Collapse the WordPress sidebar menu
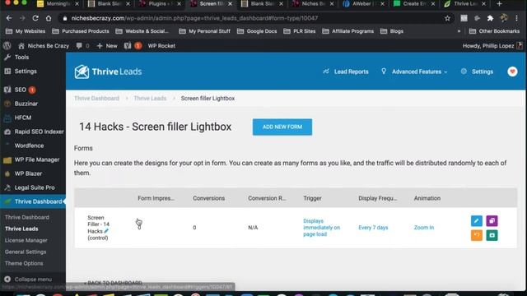Image resolution: width=527 pixels, height=296 pixels. pos(28,280)
